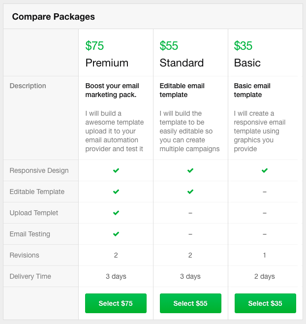The width and height of the screenshot is (306, 324).
Task: Click the Delivery Time row label
Action: [31, 276]
